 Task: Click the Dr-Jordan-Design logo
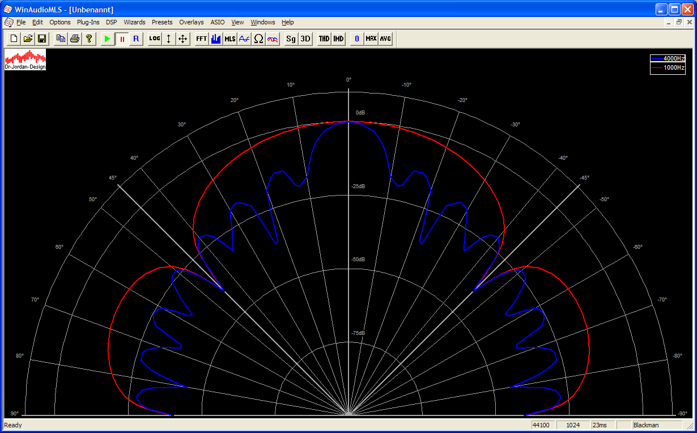[25, 60]
